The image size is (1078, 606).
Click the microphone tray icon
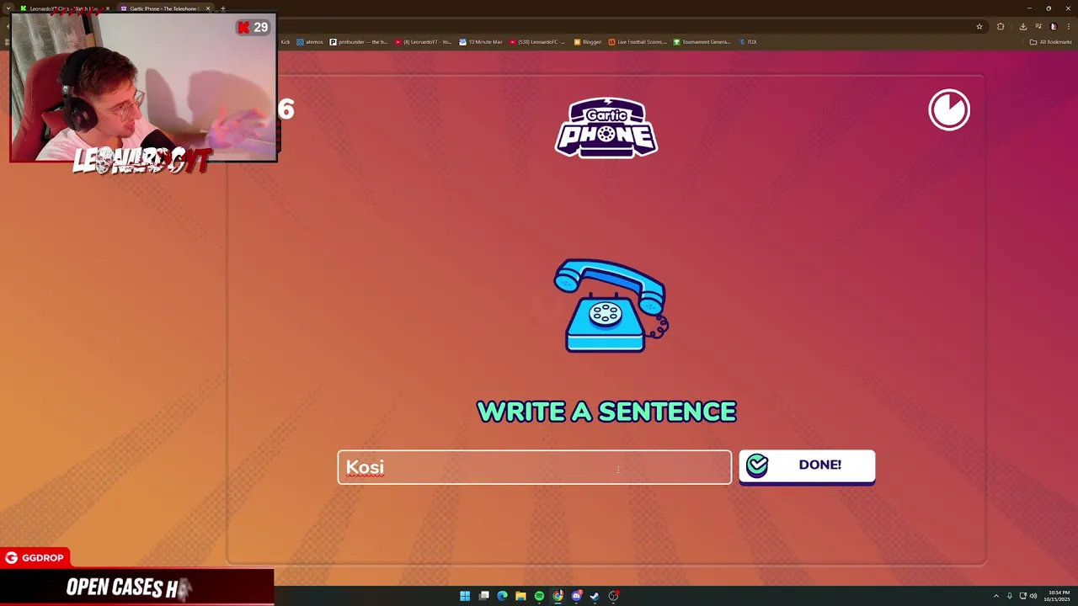pos(1010,596)
